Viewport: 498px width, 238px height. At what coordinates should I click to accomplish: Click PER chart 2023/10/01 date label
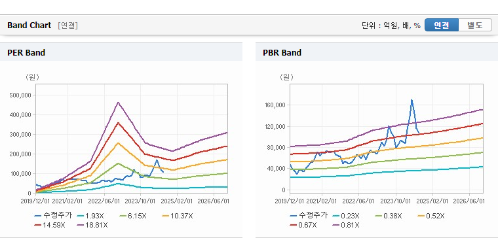click(140, 201)
